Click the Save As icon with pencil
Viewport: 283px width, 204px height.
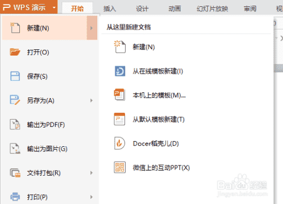15,100
